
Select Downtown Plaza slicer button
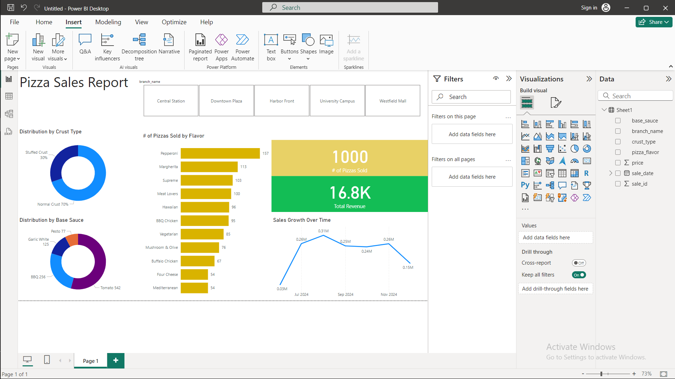pyautogui.click(x=226, y=101)
